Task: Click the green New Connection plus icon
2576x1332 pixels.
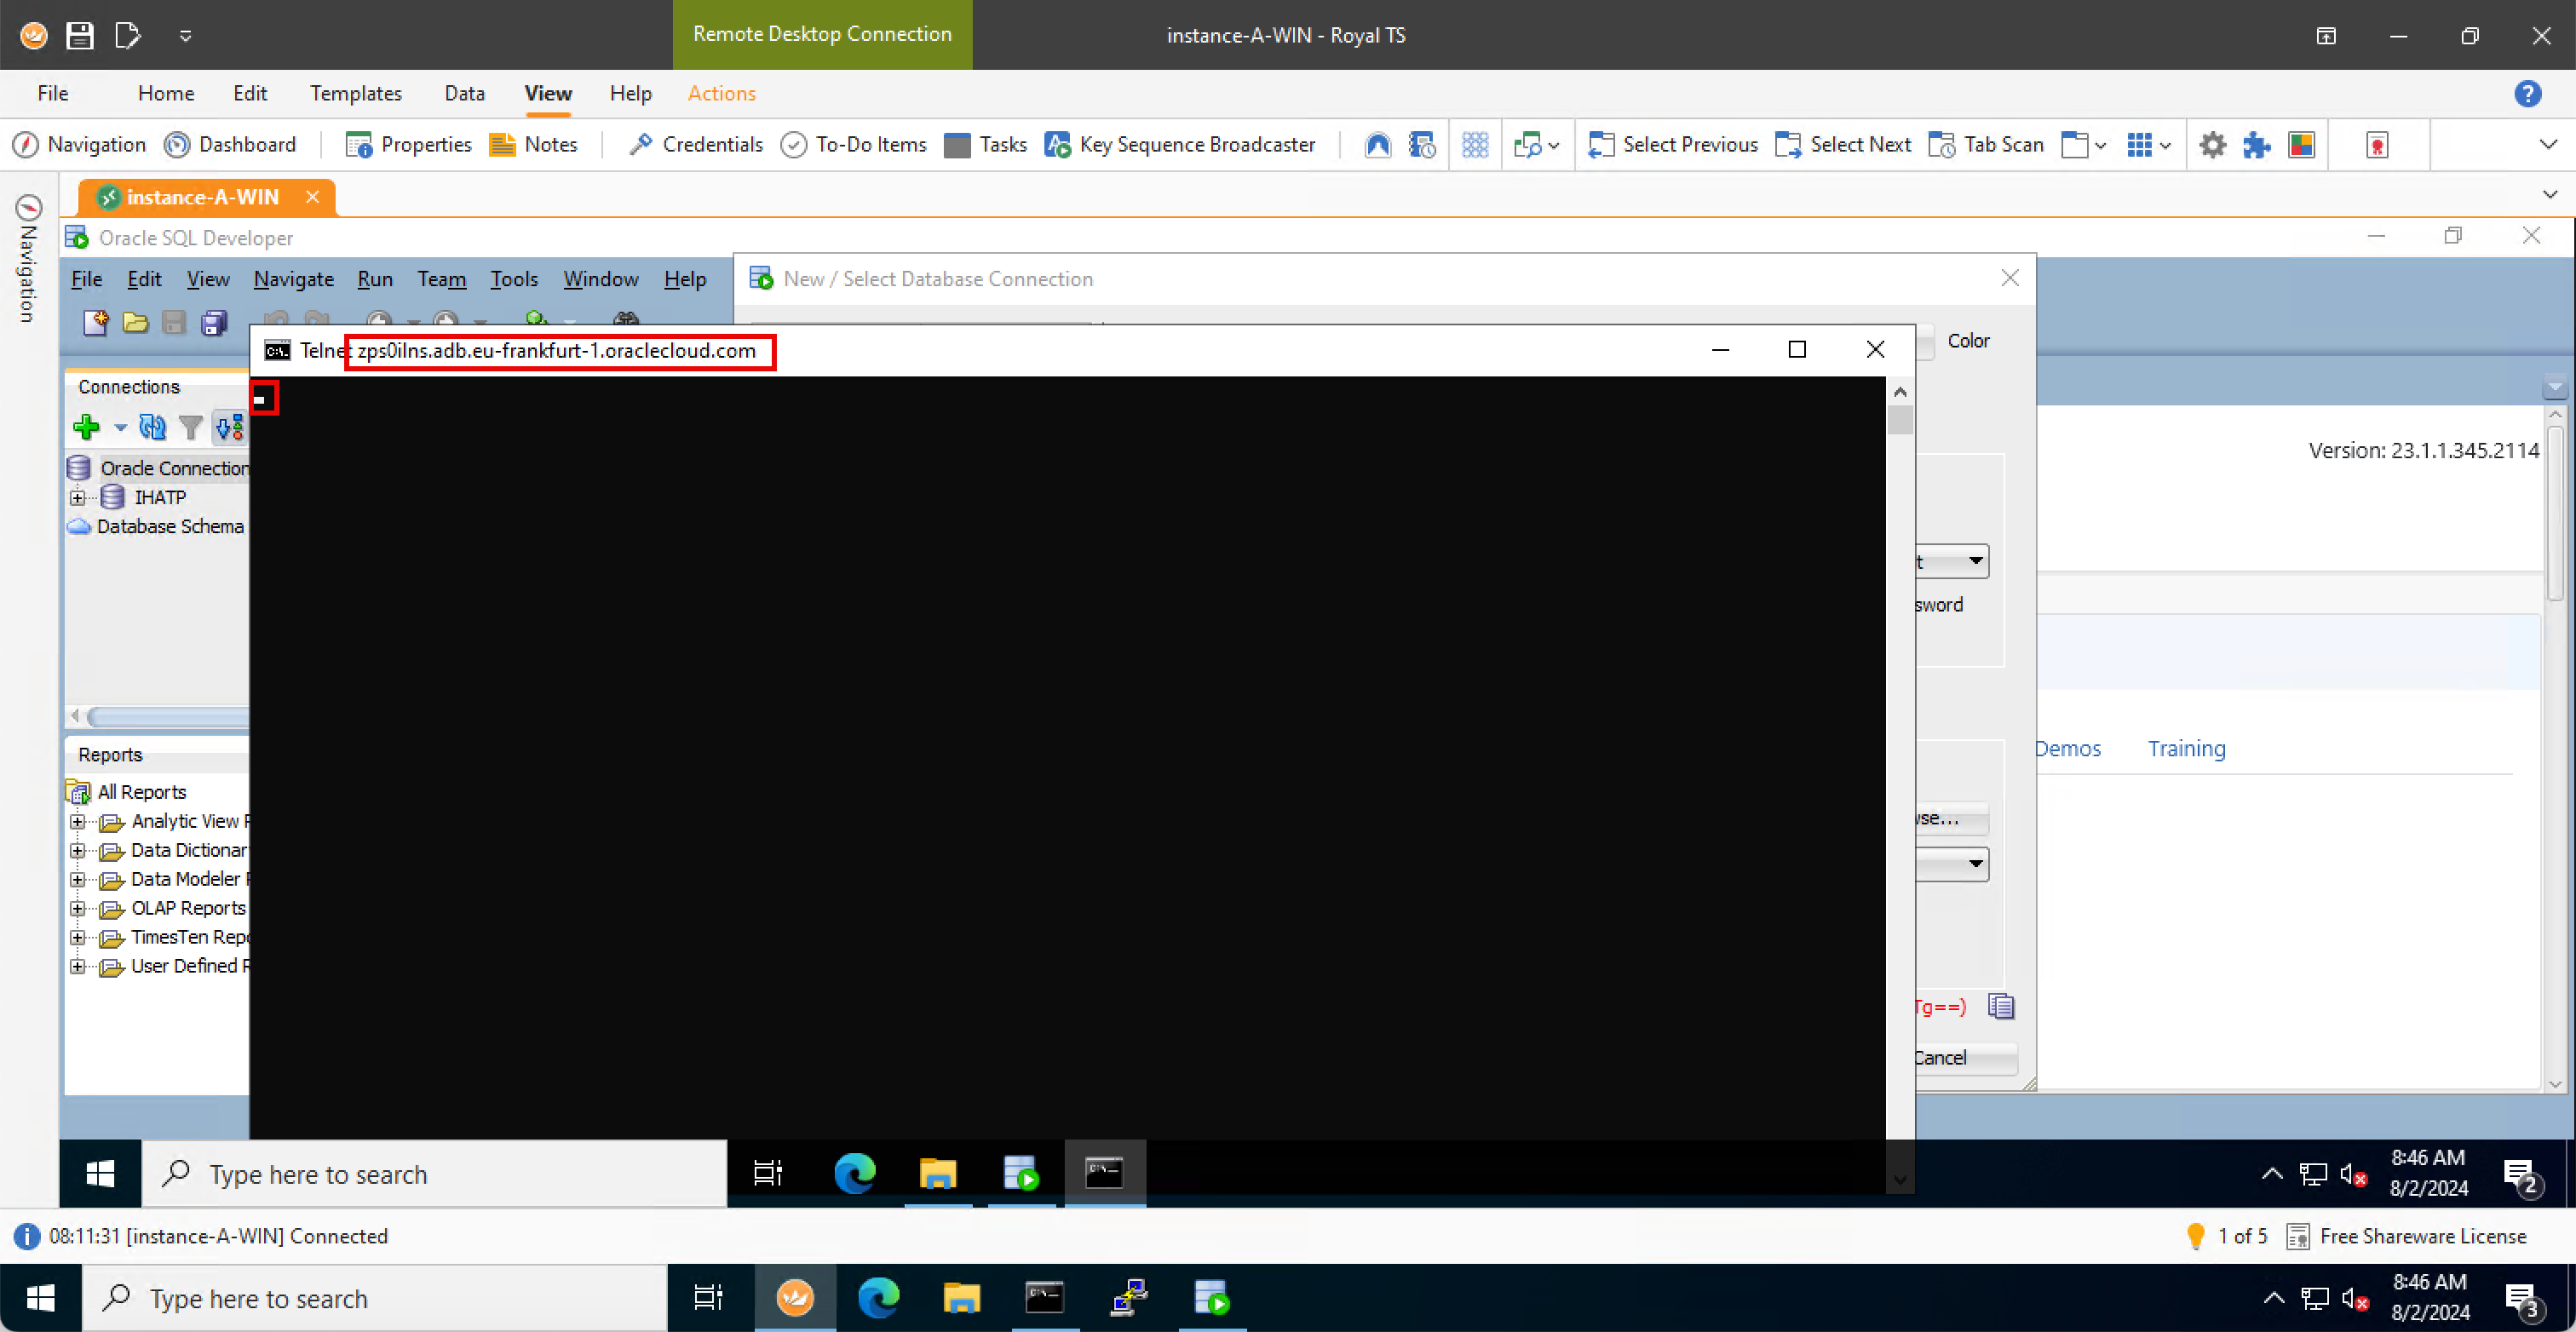Action: coord(86,428)
